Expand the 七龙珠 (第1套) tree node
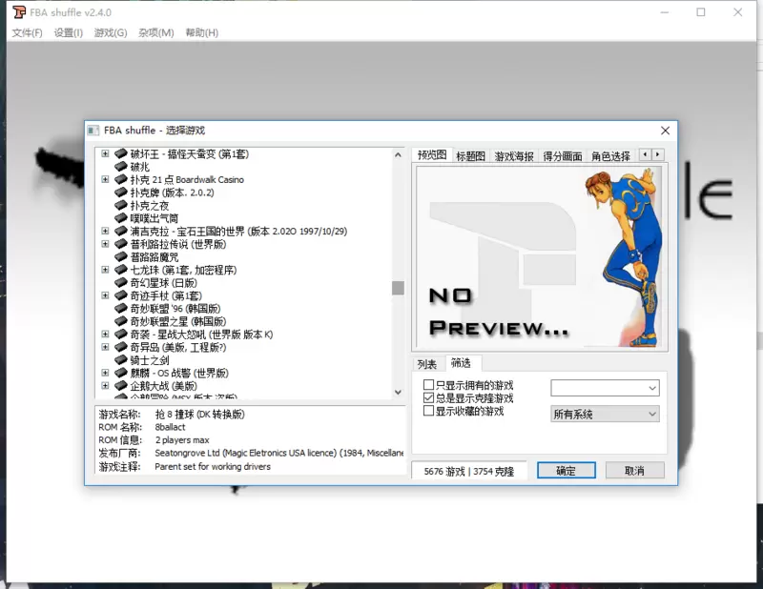This screenshot has height=589, width=763. [106, 270]
